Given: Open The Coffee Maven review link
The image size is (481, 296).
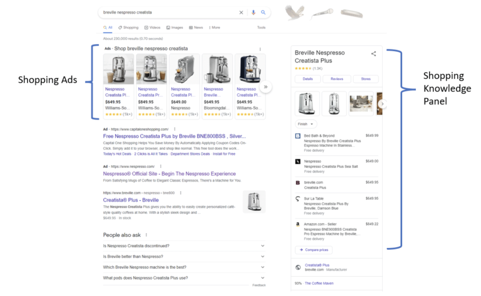Looking at the screenshot, I should coord(319,283).
